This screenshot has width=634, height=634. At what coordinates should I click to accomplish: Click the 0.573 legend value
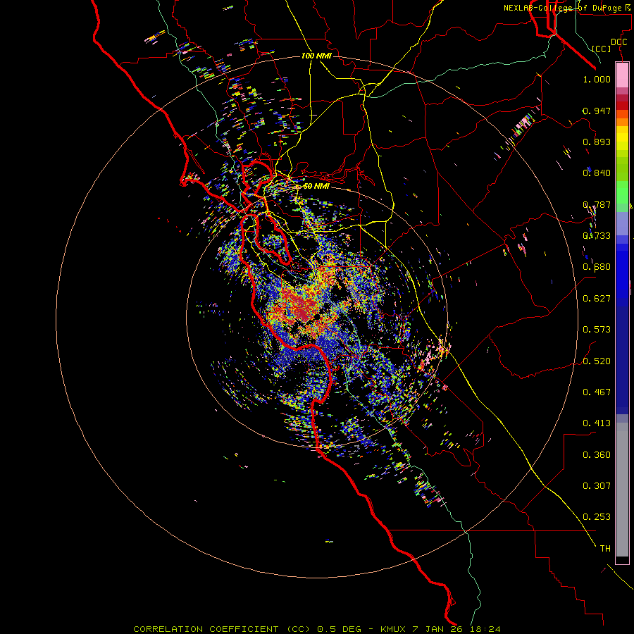(597, 330)
